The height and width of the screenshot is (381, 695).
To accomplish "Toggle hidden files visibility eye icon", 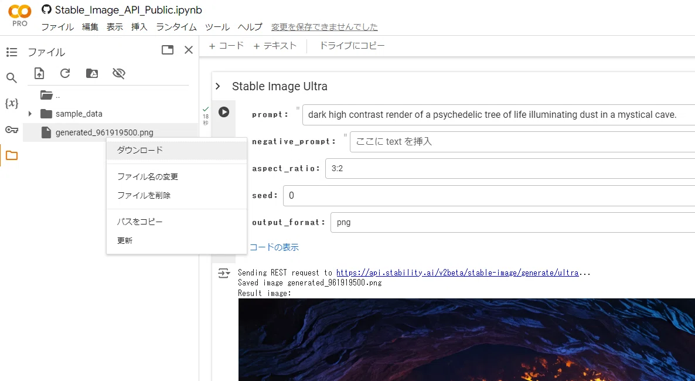I will [119, 73].
